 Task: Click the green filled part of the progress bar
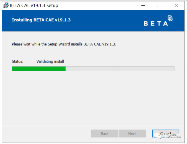[39, 69]
